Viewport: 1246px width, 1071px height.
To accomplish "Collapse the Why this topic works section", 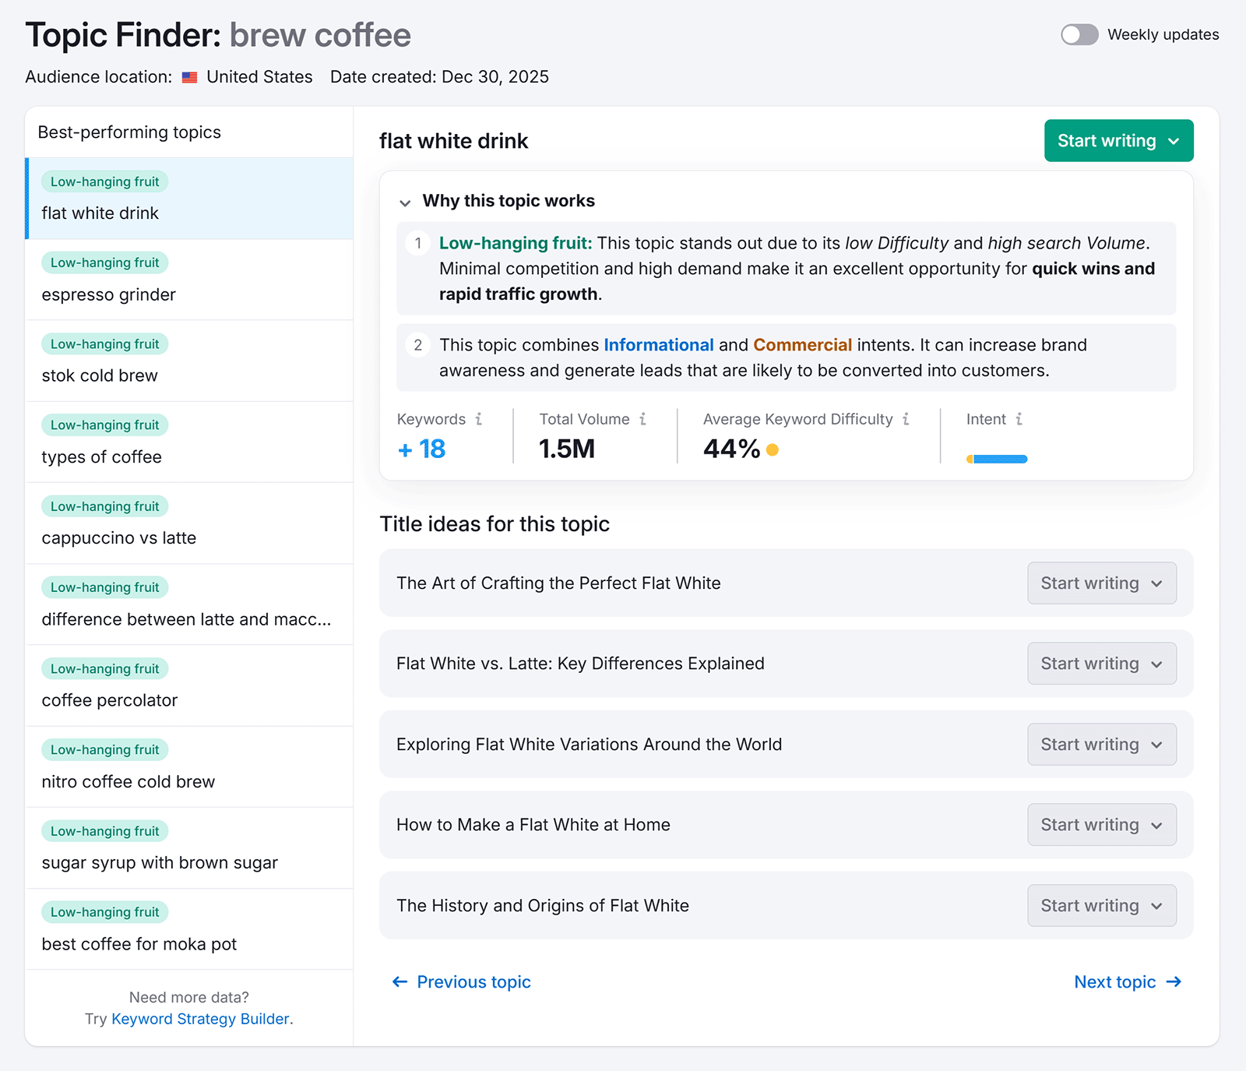I will (406, 203).
